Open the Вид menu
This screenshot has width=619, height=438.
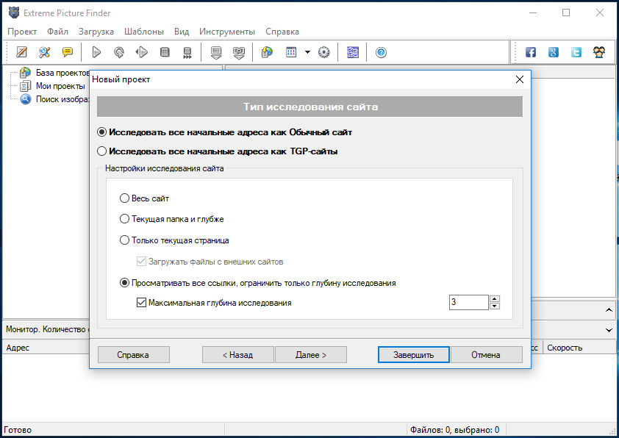182,32
